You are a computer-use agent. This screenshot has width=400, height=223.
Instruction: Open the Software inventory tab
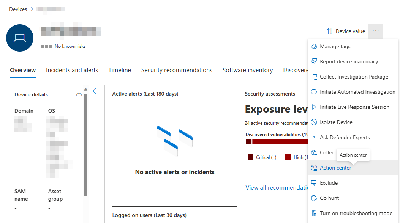coord(247,70)
